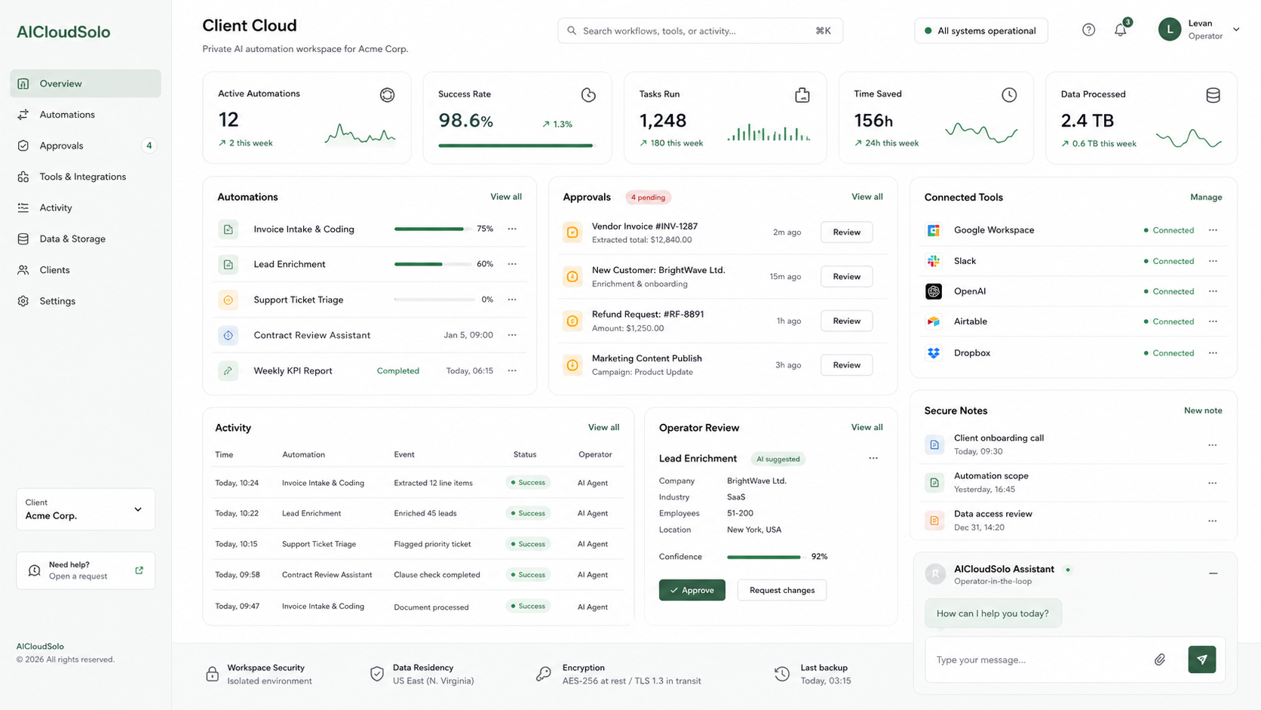Click the Vendor Invoice approval clock icon
This screenshot has height=710, width=1261.
tap(572, 232)
